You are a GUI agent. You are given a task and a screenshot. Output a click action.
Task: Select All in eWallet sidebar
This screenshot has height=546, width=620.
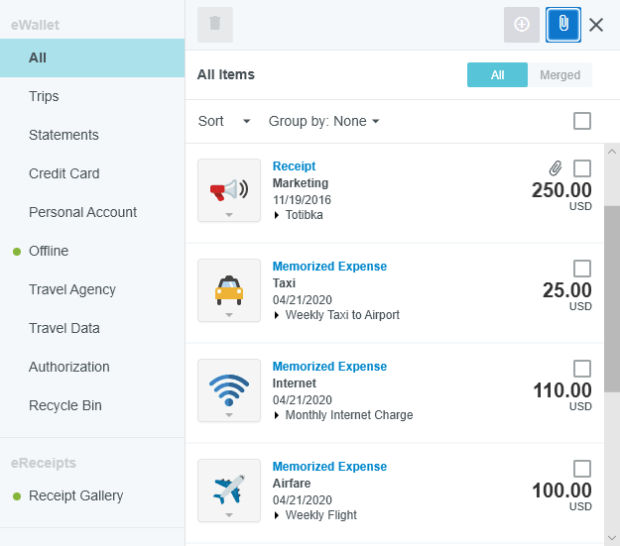pos(92,58)
